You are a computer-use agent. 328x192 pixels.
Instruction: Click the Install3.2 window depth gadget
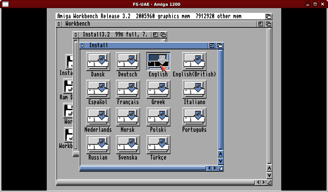pyautogui.click(x=163, y=34)
